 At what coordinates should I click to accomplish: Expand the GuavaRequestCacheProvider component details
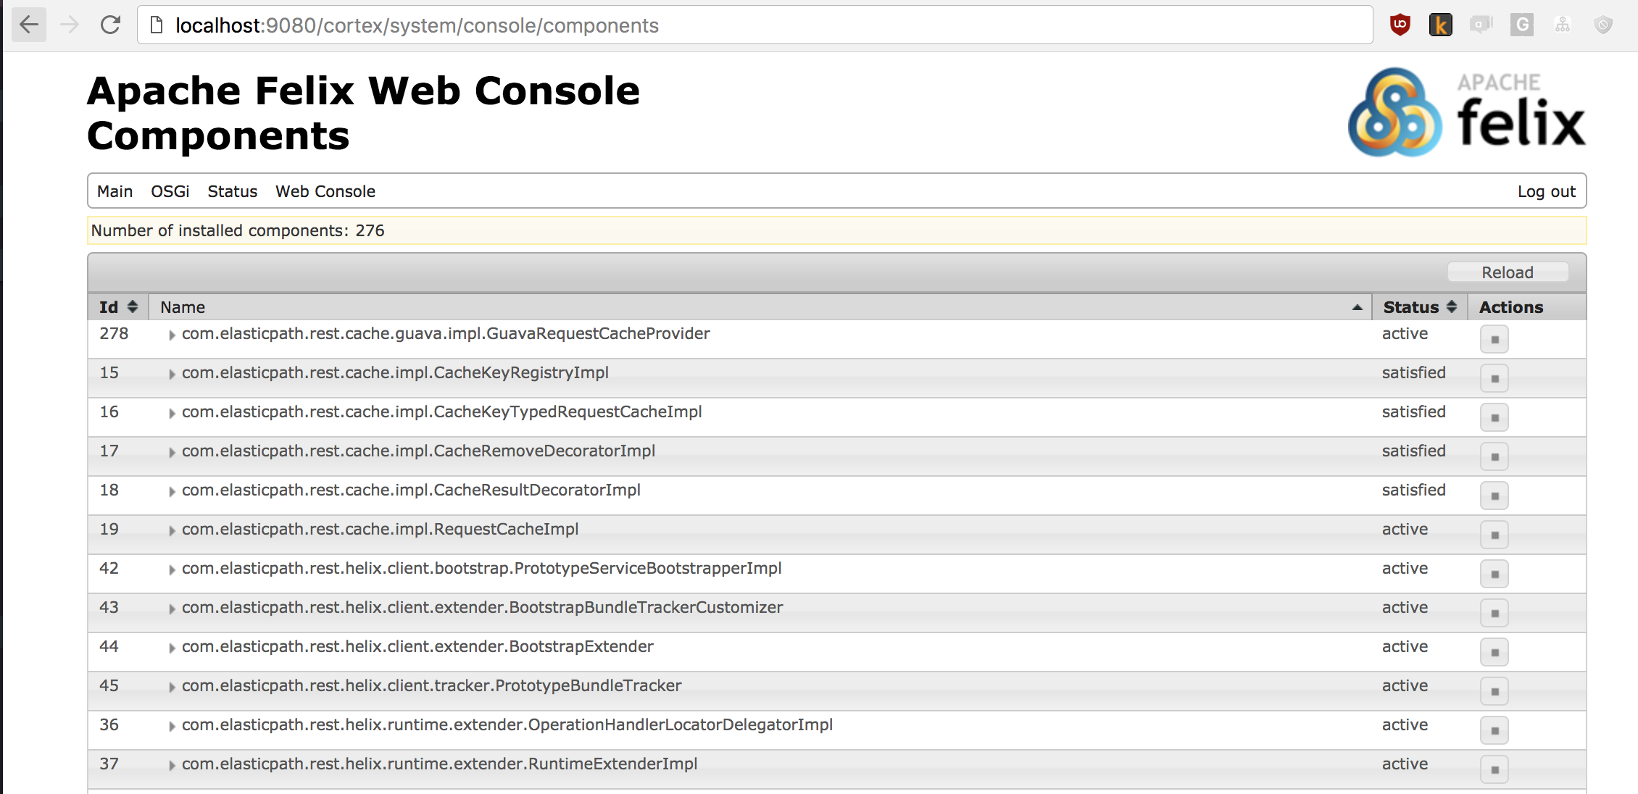coord(172,335)
